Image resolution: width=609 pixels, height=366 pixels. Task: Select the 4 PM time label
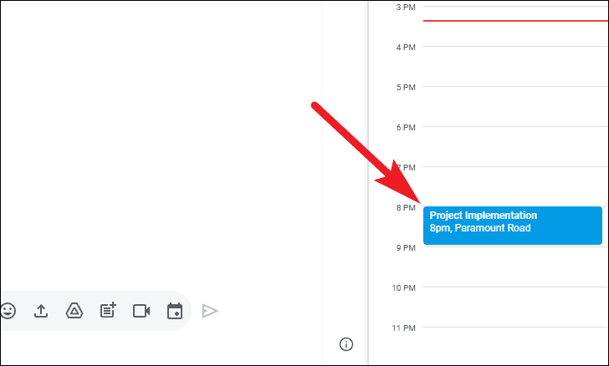[406, 48]
